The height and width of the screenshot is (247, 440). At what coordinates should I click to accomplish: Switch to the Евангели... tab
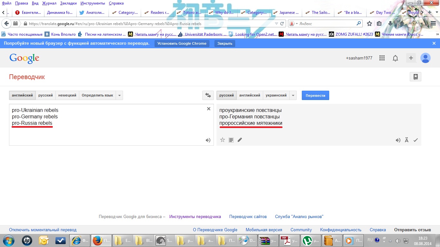(x=28, y=13)
